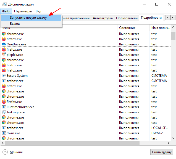The width and height of the screenshot is (176, 159).
Task: Close the Диспетчер задач window
Action: coord(169,4)
